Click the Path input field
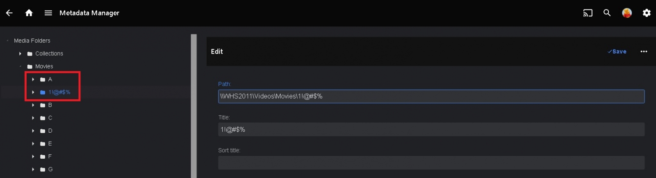This screenshot has width=656, height=178. pos(431,97)
